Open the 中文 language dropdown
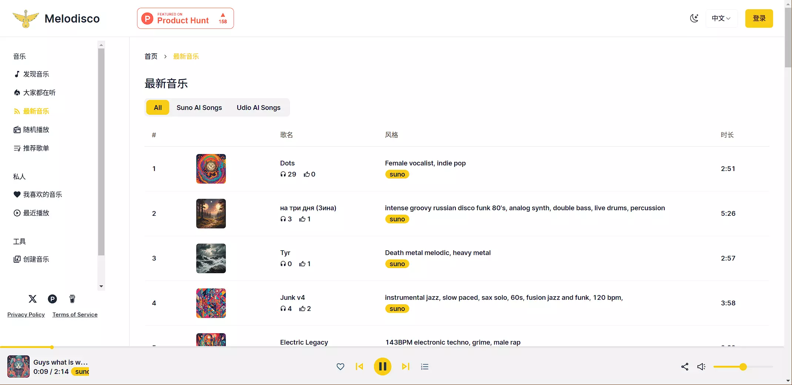792x385 pixels. [721, 18]
